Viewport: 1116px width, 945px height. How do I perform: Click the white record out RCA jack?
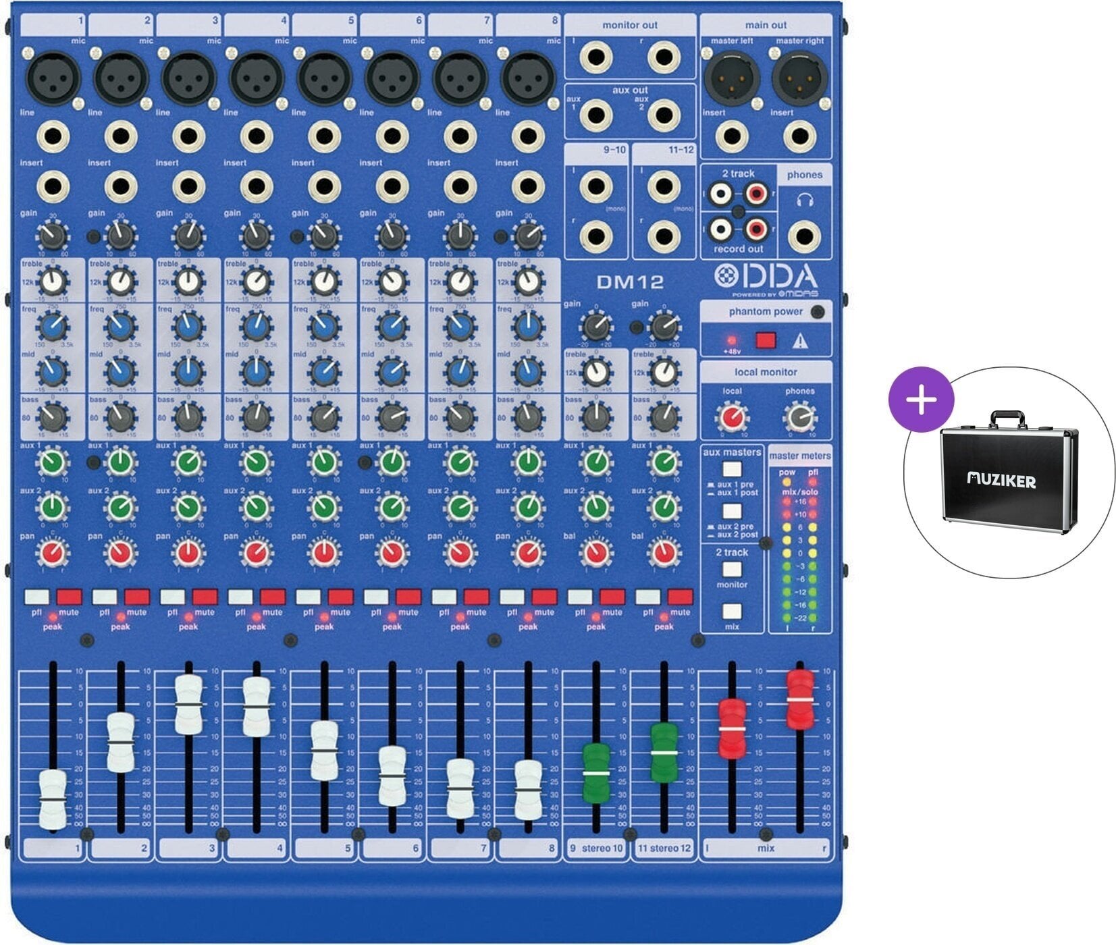pyautogui.click(x=721, y=230)
